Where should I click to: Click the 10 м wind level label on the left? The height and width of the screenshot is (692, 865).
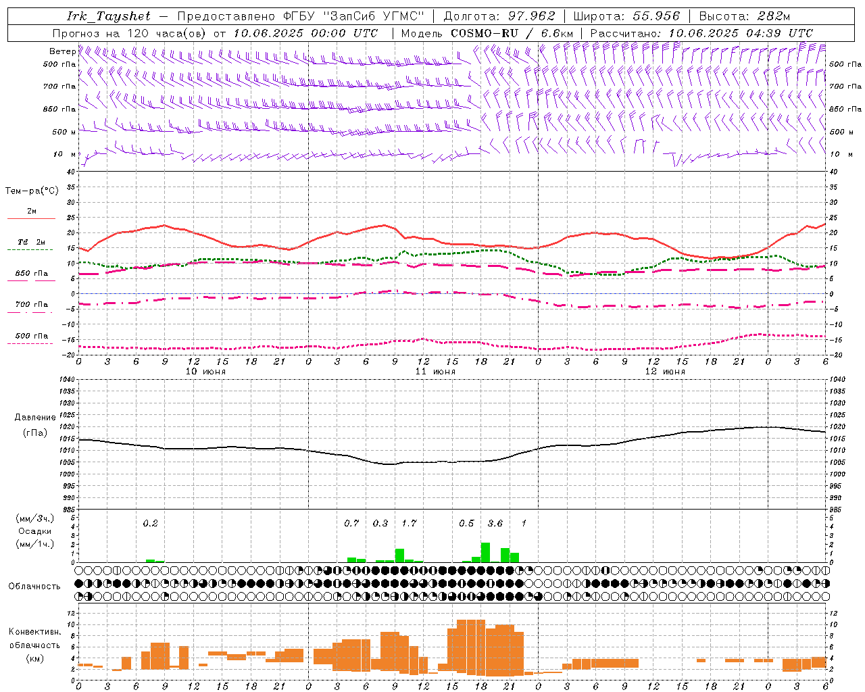(x=64, y=154)
